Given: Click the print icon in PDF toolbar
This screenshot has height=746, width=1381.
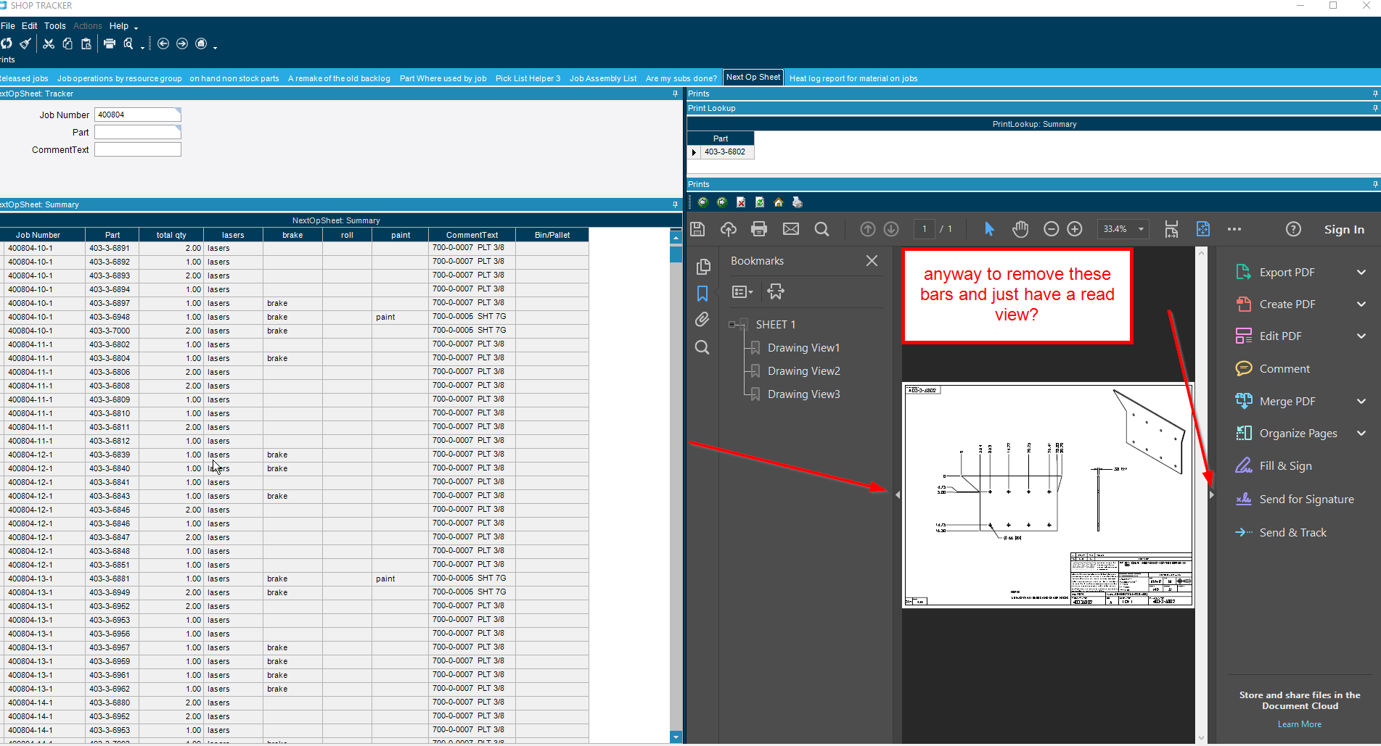Looking at the screenshot, I should pyautogui.click(x=759, y=229).
